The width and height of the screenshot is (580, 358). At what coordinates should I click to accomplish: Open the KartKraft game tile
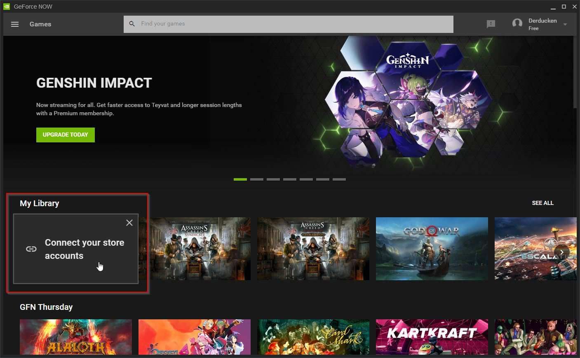(x=432, y=337)
